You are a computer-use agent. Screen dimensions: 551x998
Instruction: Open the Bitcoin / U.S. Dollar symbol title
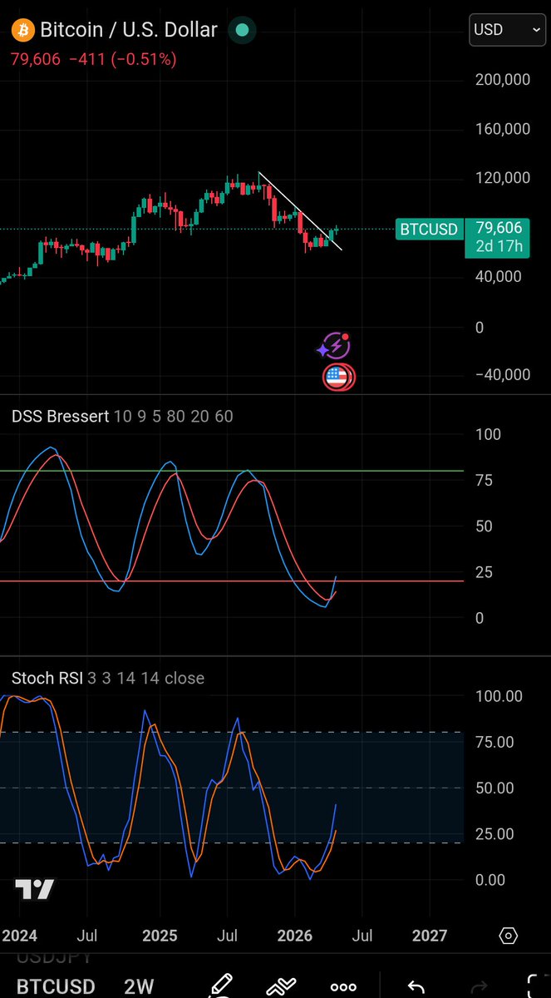pos(129,30)
